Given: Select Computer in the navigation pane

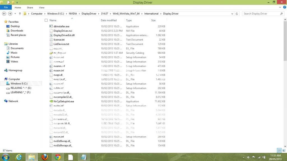Looking at the screenshot, I should (x=14, y=79).
